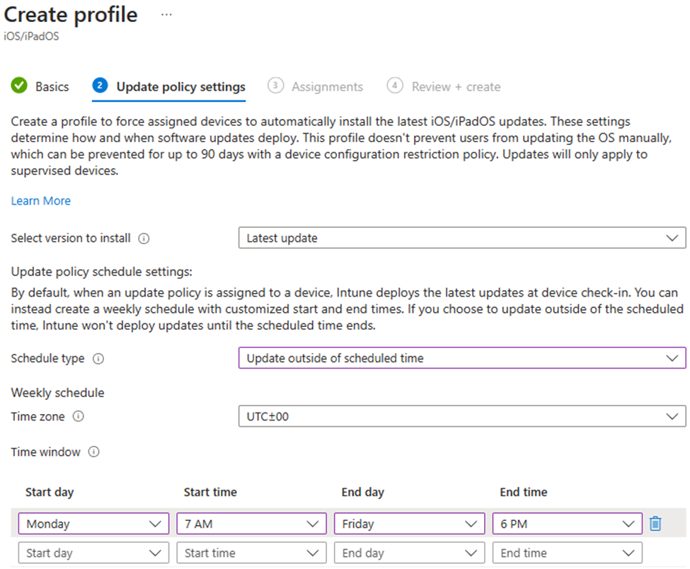The image size is (690, 569).
Task: Change the Friday end day dropdown
Action: (409, 524)
